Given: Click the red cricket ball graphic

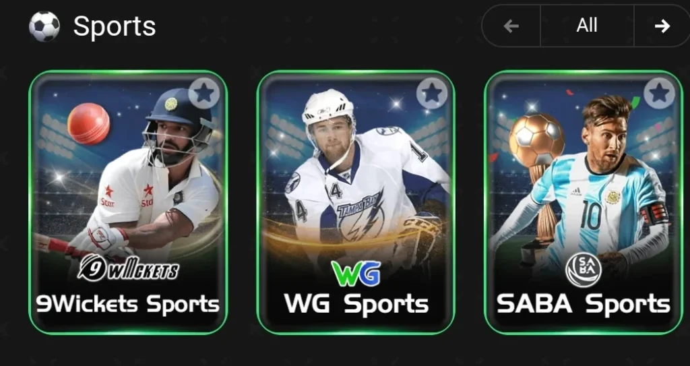Looking at the screenshot, I should tap(88, 124).
